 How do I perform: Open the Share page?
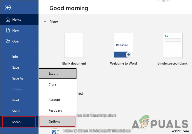point(19,111)
